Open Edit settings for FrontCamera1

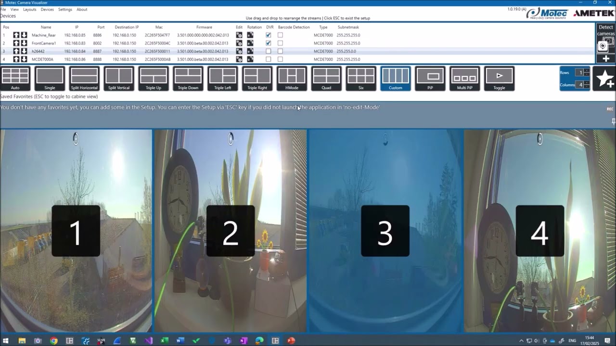click(239, 43)
